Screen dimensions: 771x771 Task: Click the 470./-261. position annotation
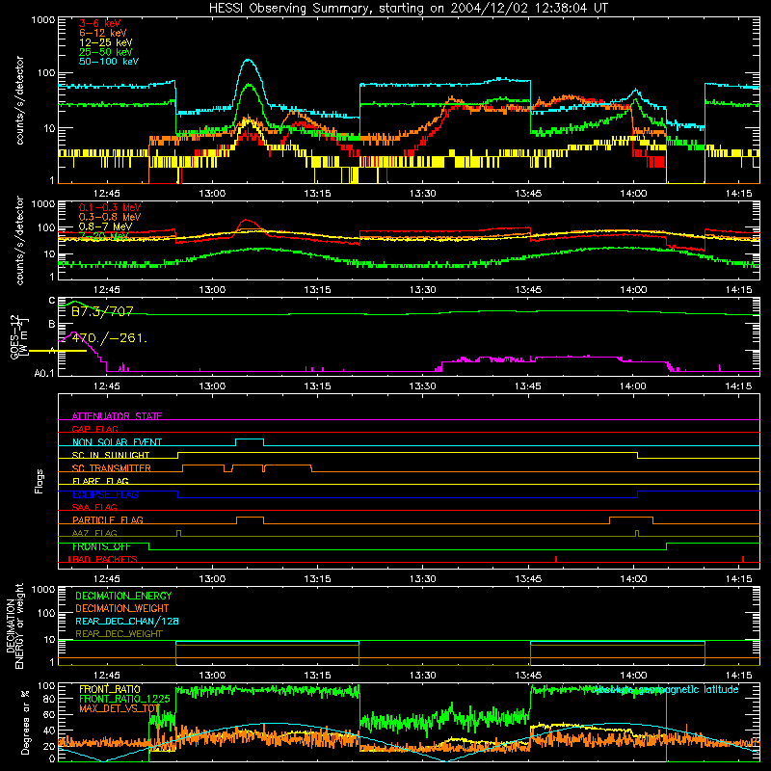click(109, 338)
